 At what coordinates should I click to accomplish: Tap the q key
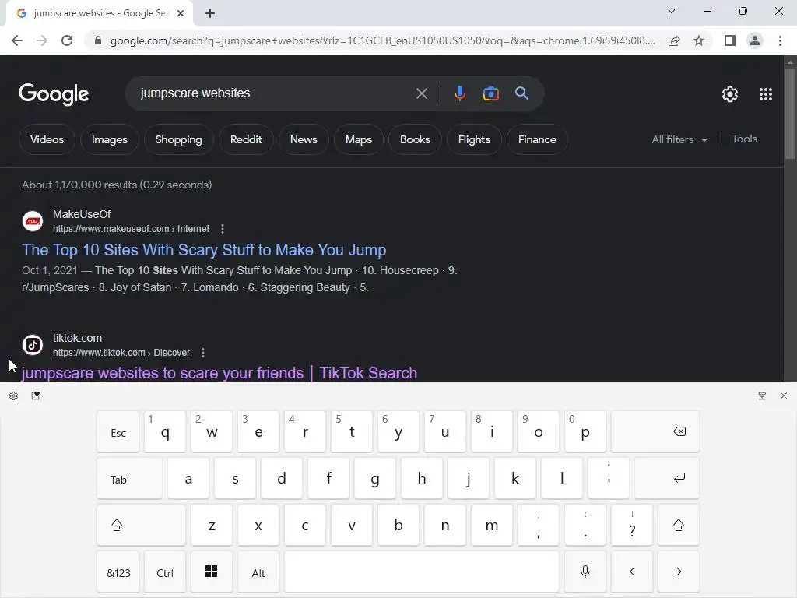[165, 431]
